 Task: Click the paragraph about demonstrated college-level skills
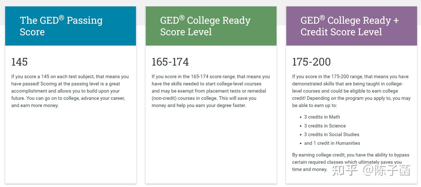[x=351, y=91]
